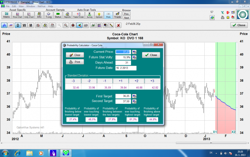This screenshot has height=157, width=250.
Task: Click the Future Stat.Volty field
Action: [x=123, y=57]
